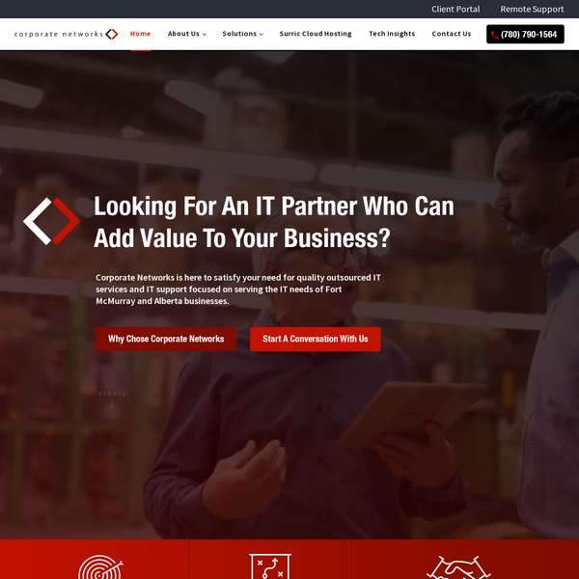
Task: Click the Corporate Networks header logo
Action: 66,34
